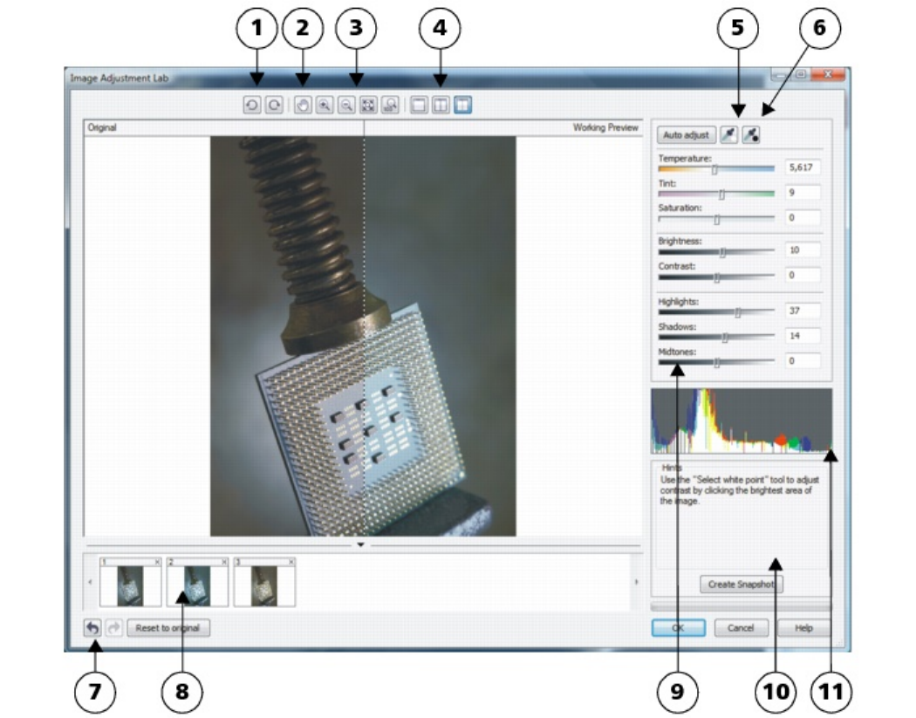Rotate image counterclockwise
Screen dimensions: 916x718
[x=252, y=106]
